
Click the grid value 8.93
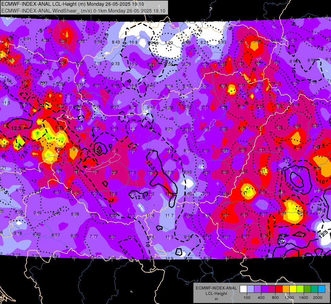[187, 172]
